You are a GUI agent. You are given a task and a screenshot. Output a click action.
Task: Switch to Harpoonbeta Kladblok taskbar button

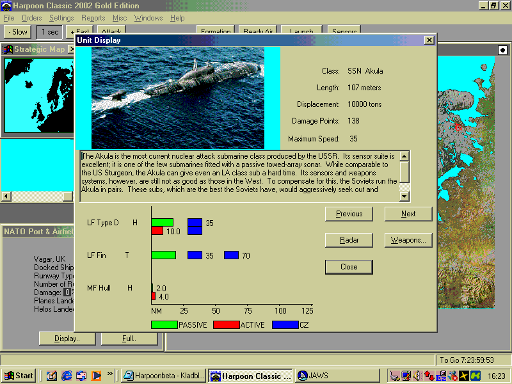pyautogui.click(x=164, y=376)
